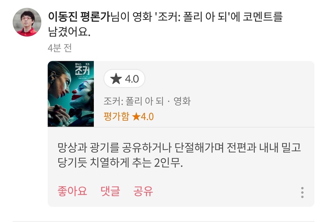Image resolution: width=326 pixels, height=222 pixels.
Task: Like the comment with 좋아요
Action: click(72, 191)
